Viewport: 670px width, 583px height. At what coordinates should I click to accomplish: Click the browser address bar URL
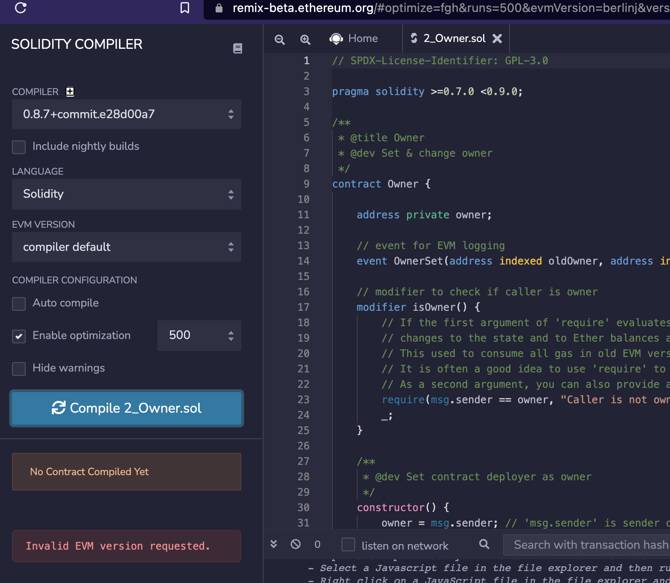(451, 8)
